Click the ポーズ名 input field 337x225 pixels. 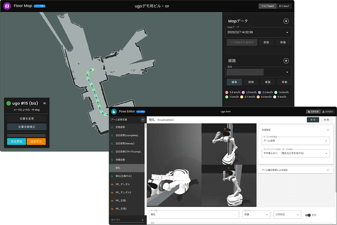pyautogui.click(x=194, y=215)
